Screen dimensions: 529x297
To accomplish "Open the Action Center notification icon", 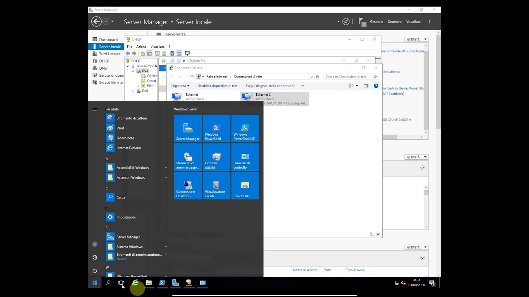I will tap(432, 283).
